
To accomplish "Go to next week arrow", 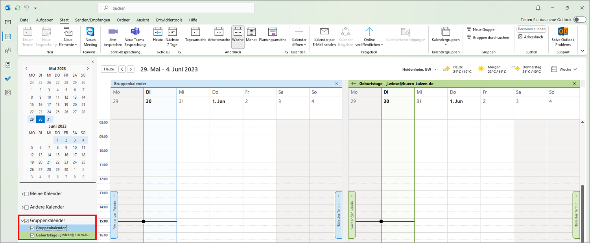I will [x=131, y=69].
